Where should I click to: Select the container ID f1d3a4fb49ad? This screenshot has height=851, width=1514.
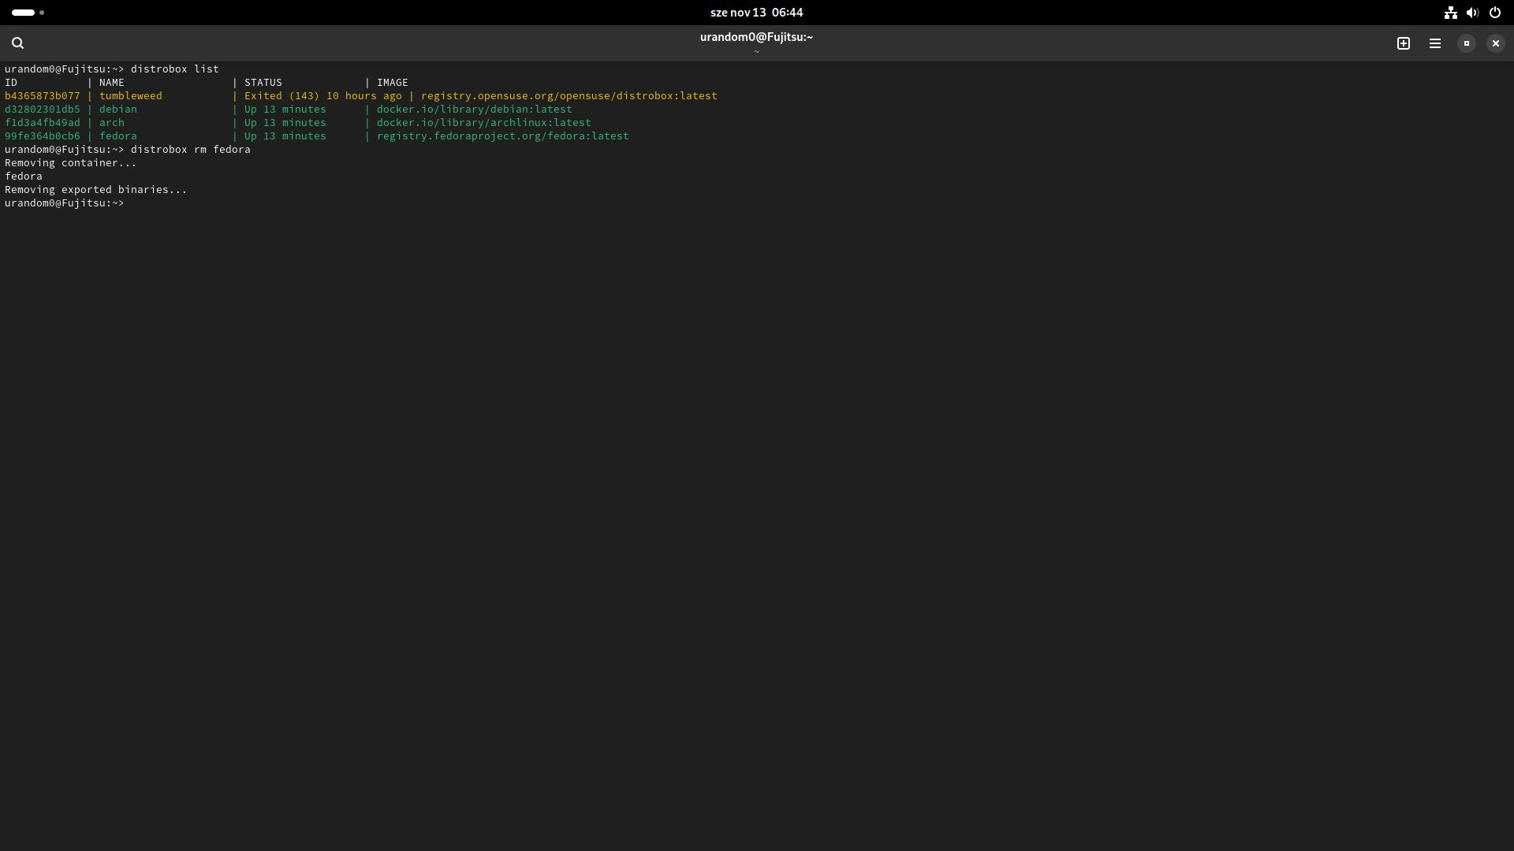[43, 123]
